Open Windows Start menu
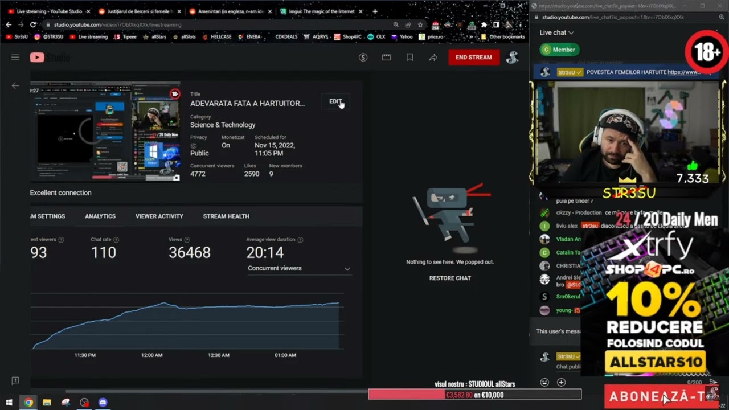Screen dimensions: 729x410 click(x=9, y=402)
